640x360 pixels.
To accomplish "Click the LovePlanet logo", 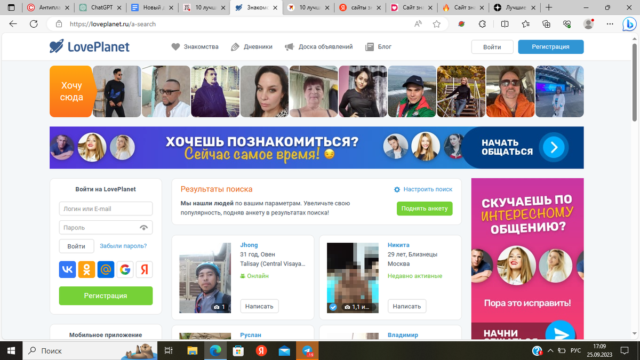I will click(x=90, y=47).
